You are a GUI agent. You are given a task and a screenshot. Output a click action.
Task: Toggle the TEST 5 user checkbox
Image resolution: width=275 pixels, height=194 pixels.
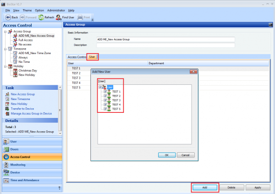tap(105, 109)
